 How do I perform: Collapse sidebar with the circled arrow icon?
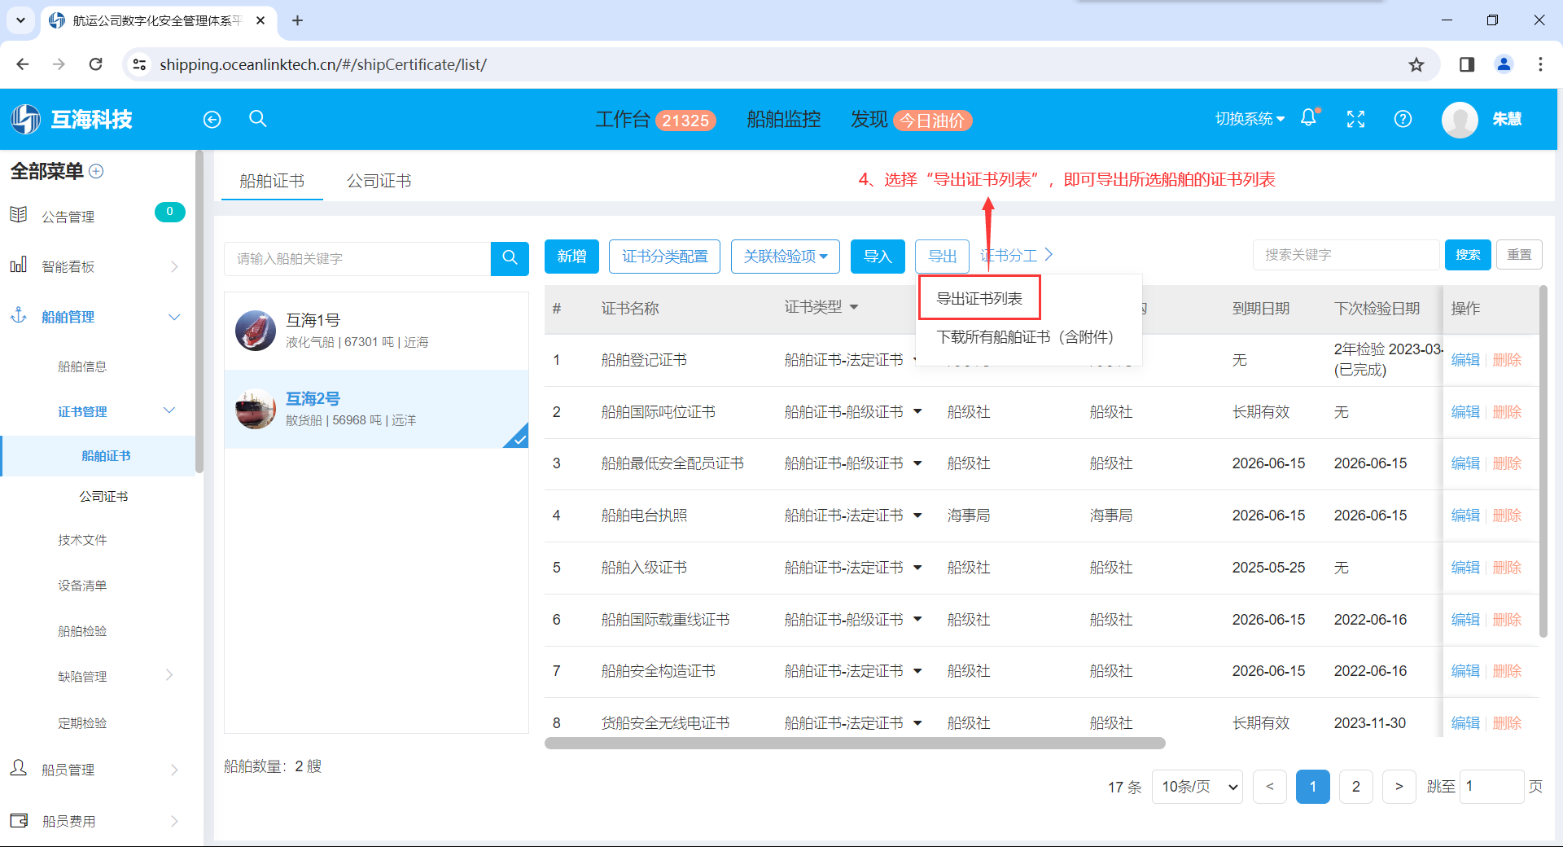pos(212,120)
